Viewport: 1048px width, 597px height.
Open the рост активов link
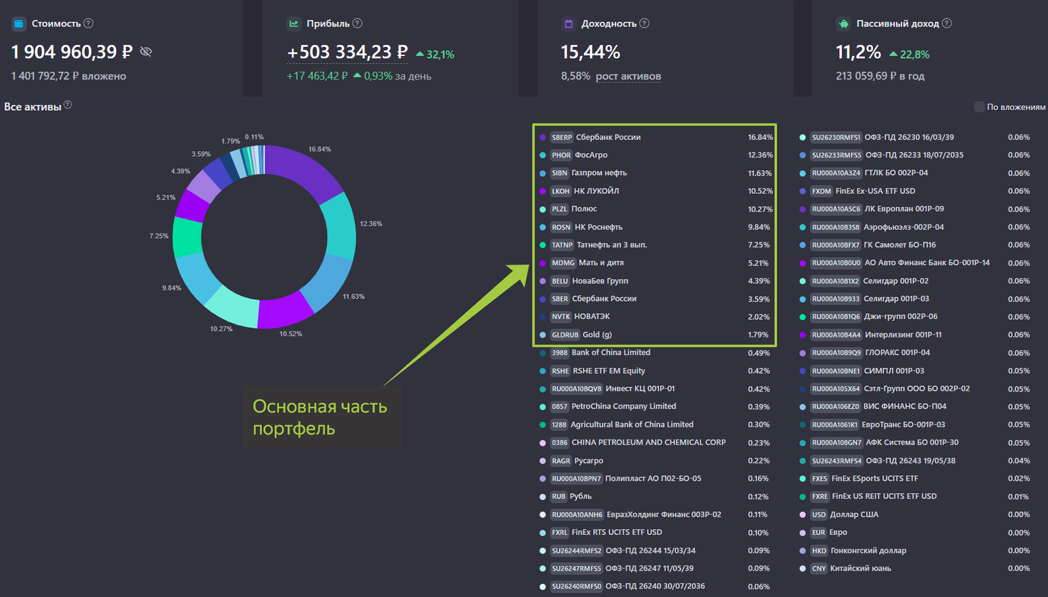(x=628, y=76)
